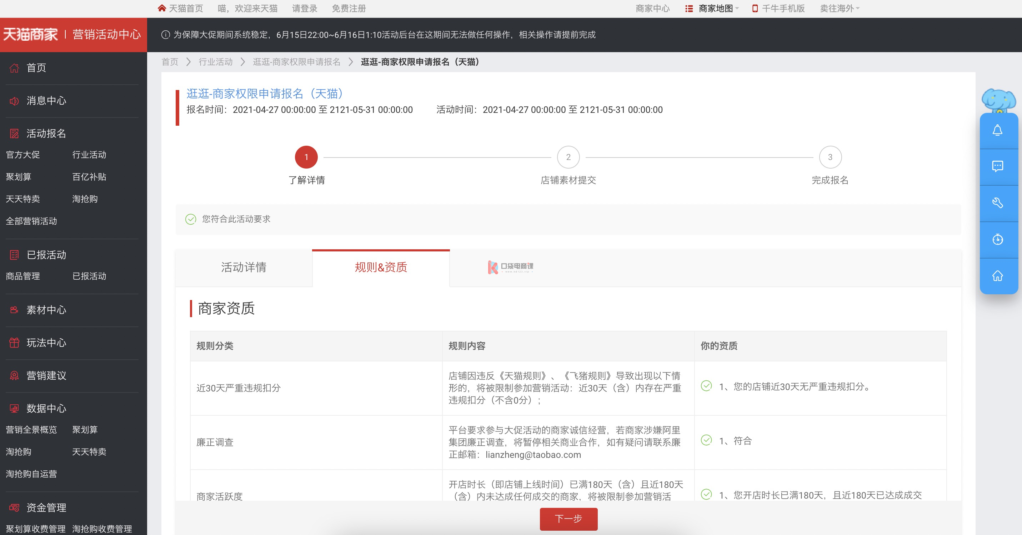
Task: Click the camera icon beside 素材中心
Action: point(14,310)
